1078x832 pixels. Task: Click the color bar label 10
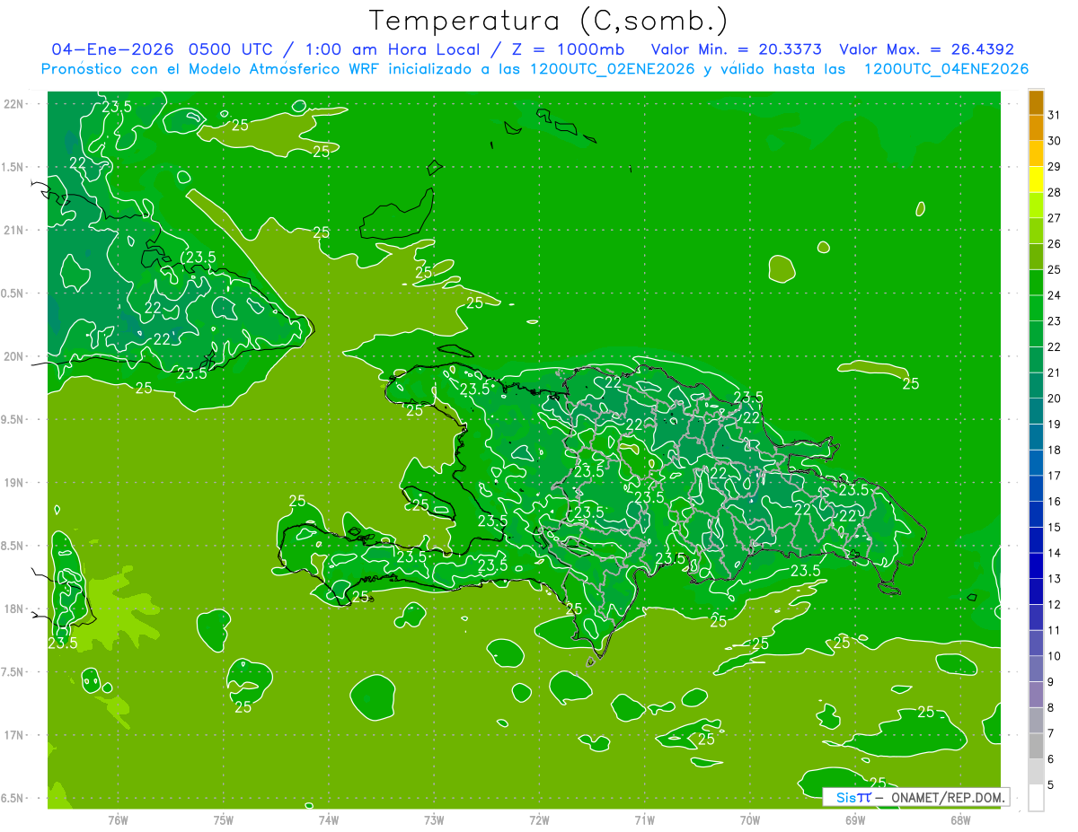tap(1054, 656)
